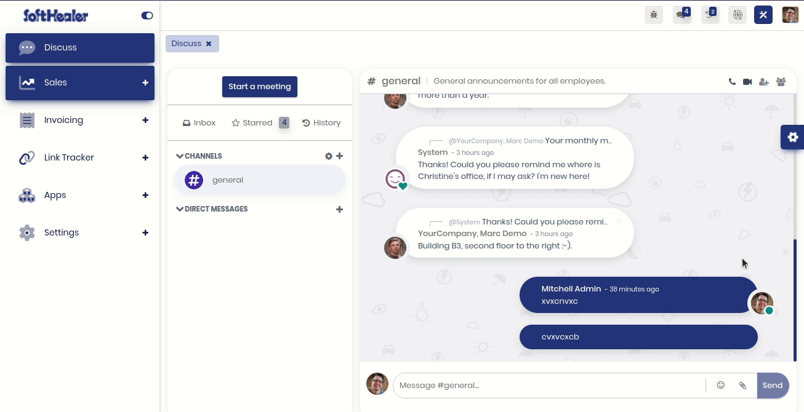This screenshot has width=804, height=412.
Task: Open the History mailbox
Action: coord(321,123)
